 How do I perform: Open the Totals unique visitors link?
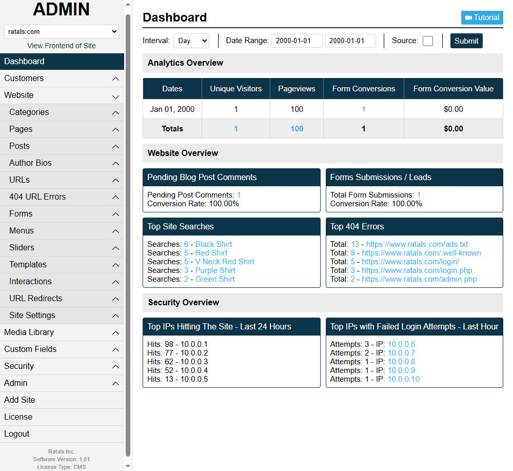click(235, 129)
